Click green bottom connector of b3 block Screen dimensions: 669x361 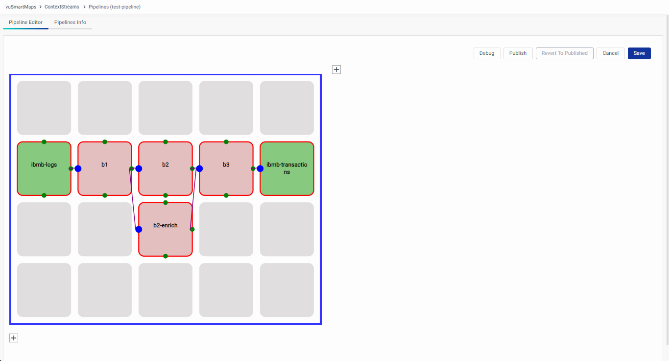[226, 195]
